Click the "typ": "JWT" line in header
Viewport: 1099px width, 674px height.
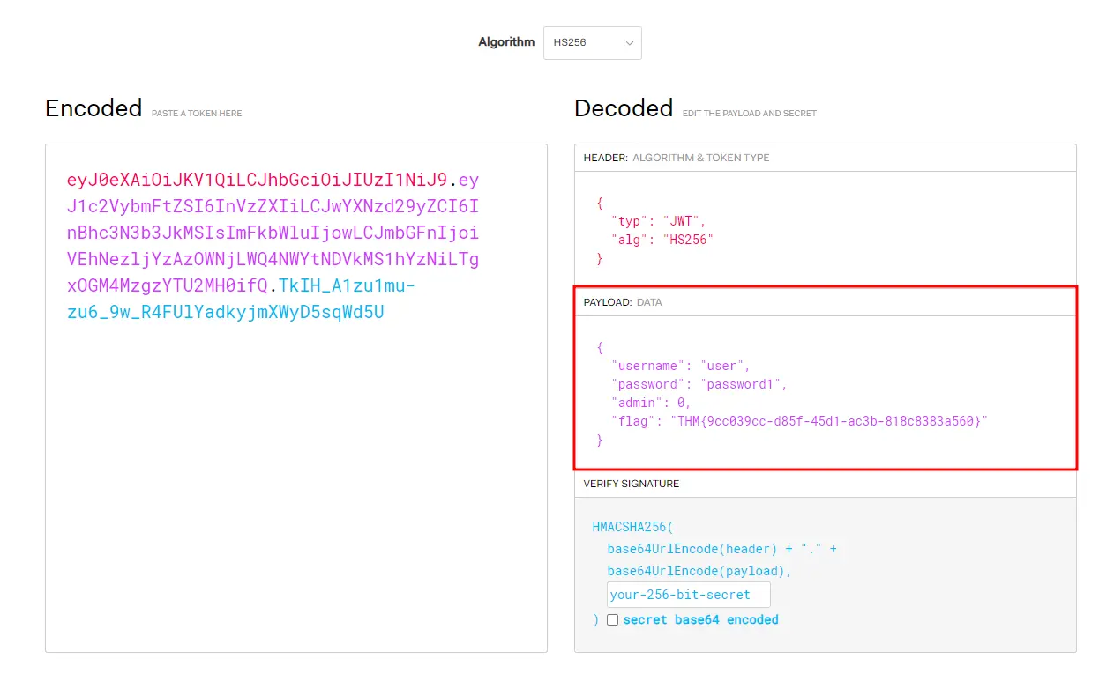[658, 221]
